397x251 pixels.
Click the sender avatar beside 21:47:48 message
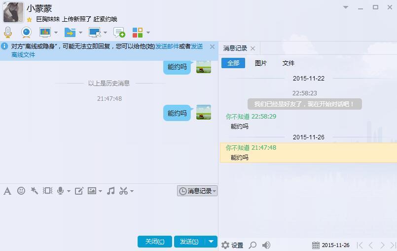point(204,112)
